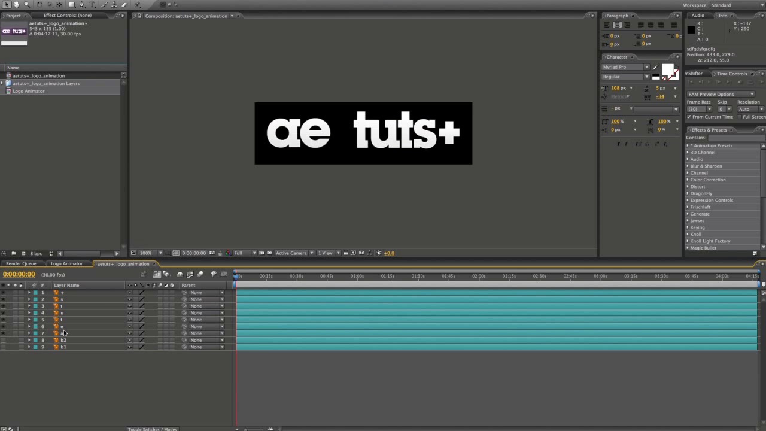Switch to the Render Queue tab
This screenshot has width=766, height=431.
pos(22,263)
